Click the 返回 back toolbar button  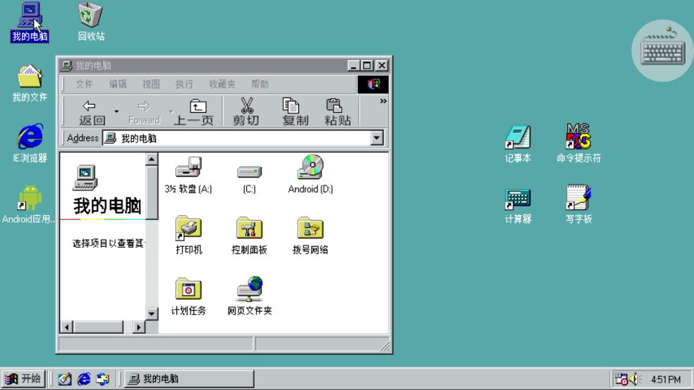pyautogui.click(x=91, y=112)
